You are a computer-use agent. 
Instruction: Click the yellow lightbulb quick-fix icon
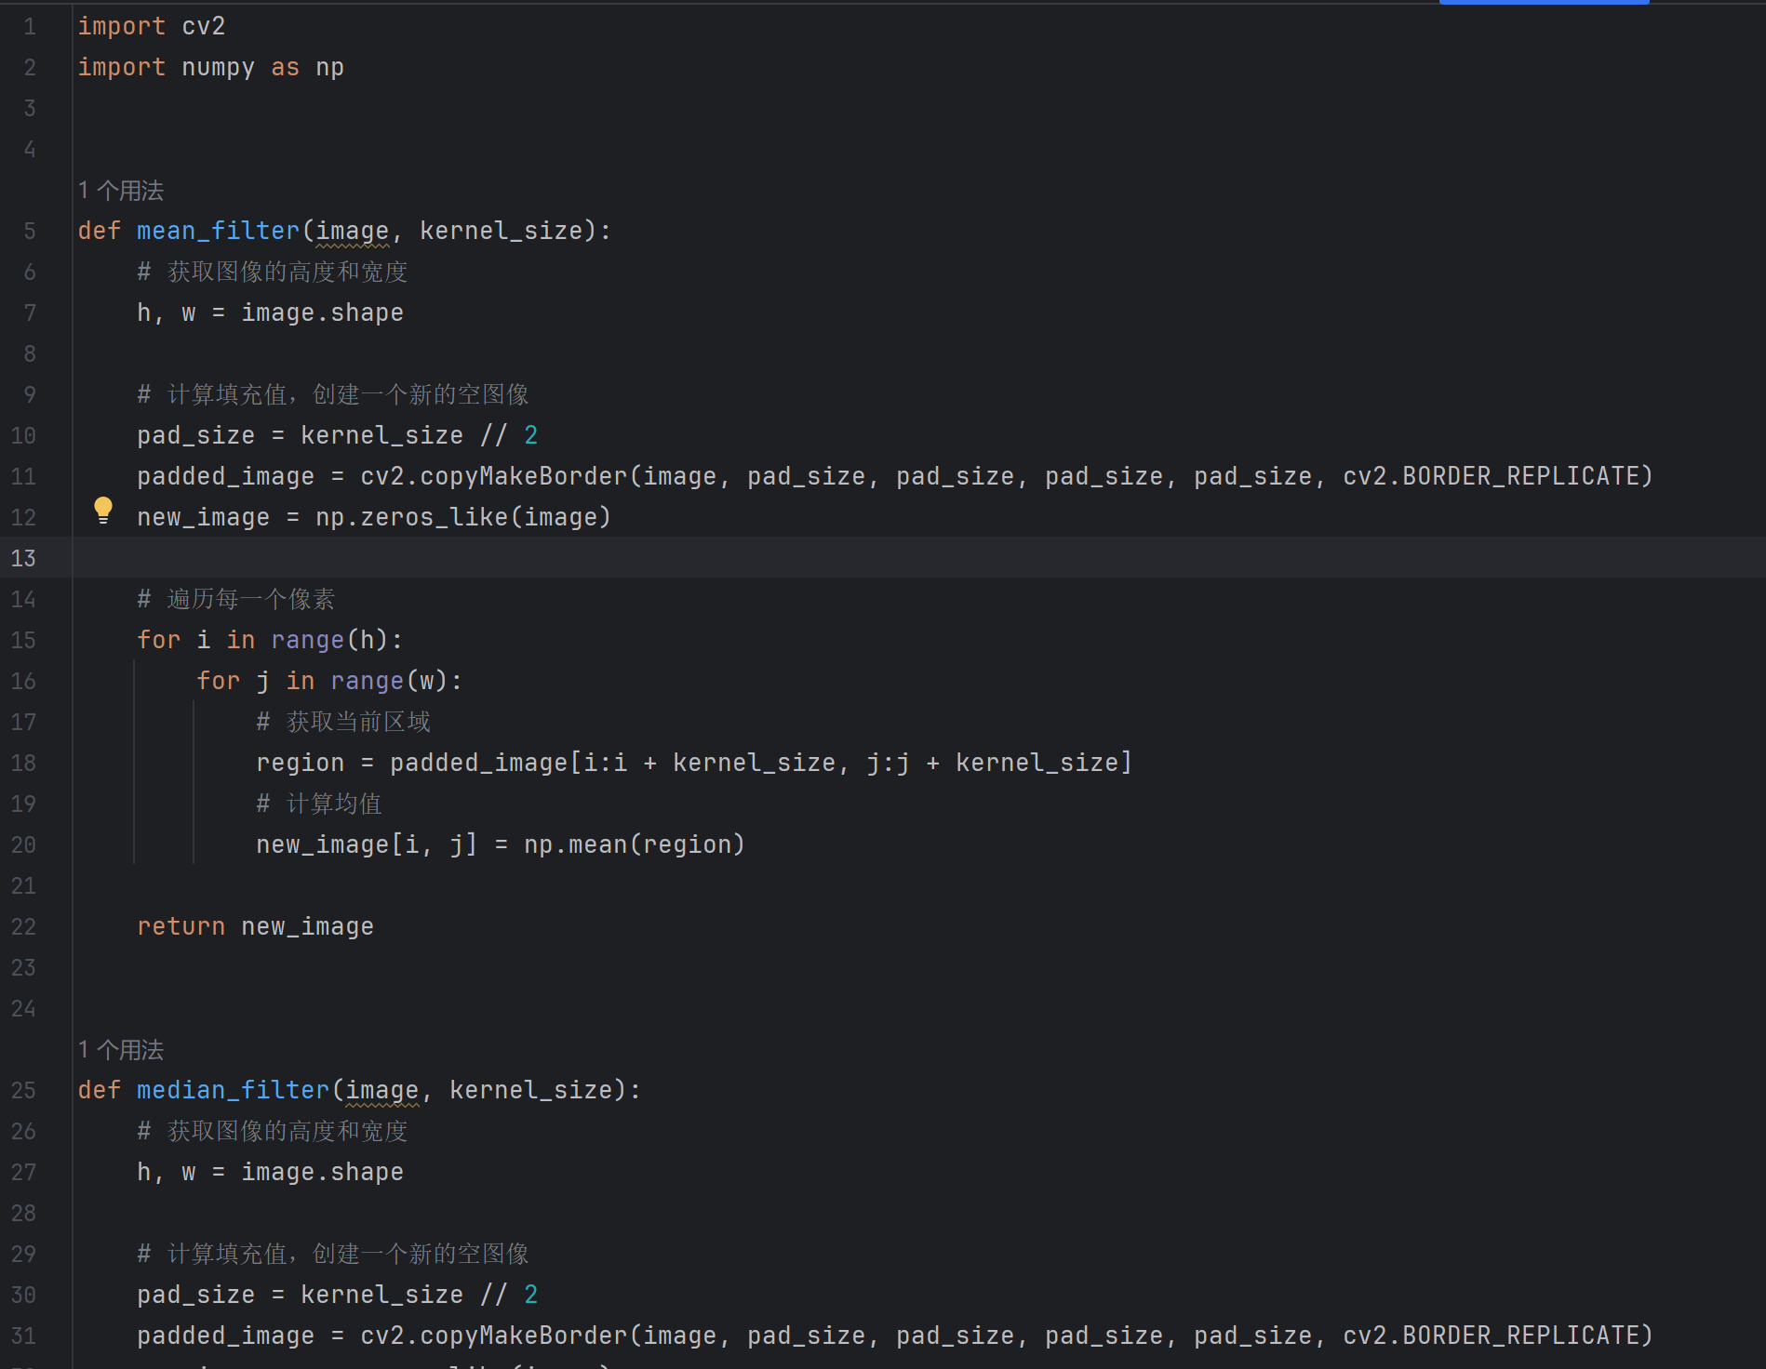[x=103, y=510]
